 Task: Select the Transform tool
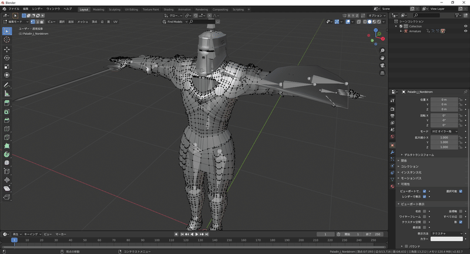[x=7, y=75]
